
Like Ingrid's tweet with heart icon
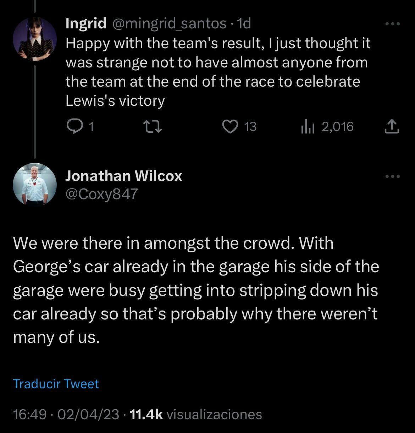(230, 127)
